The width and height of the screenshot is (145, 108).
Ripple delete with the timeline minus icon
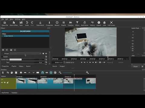point(25,73)
